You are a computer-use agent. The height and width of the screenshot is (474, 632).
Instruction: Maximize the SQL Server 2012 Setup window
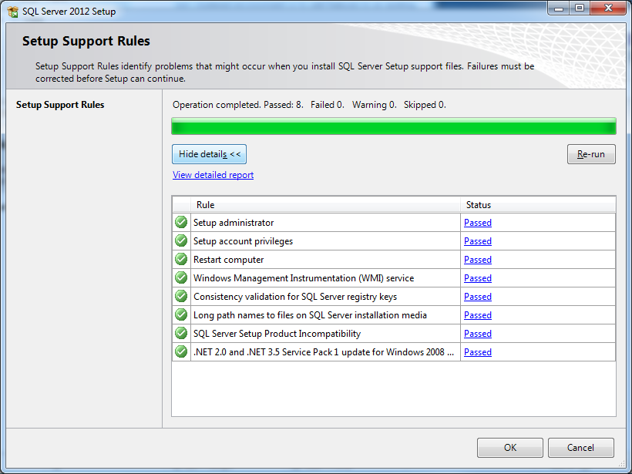coord(580,8)
